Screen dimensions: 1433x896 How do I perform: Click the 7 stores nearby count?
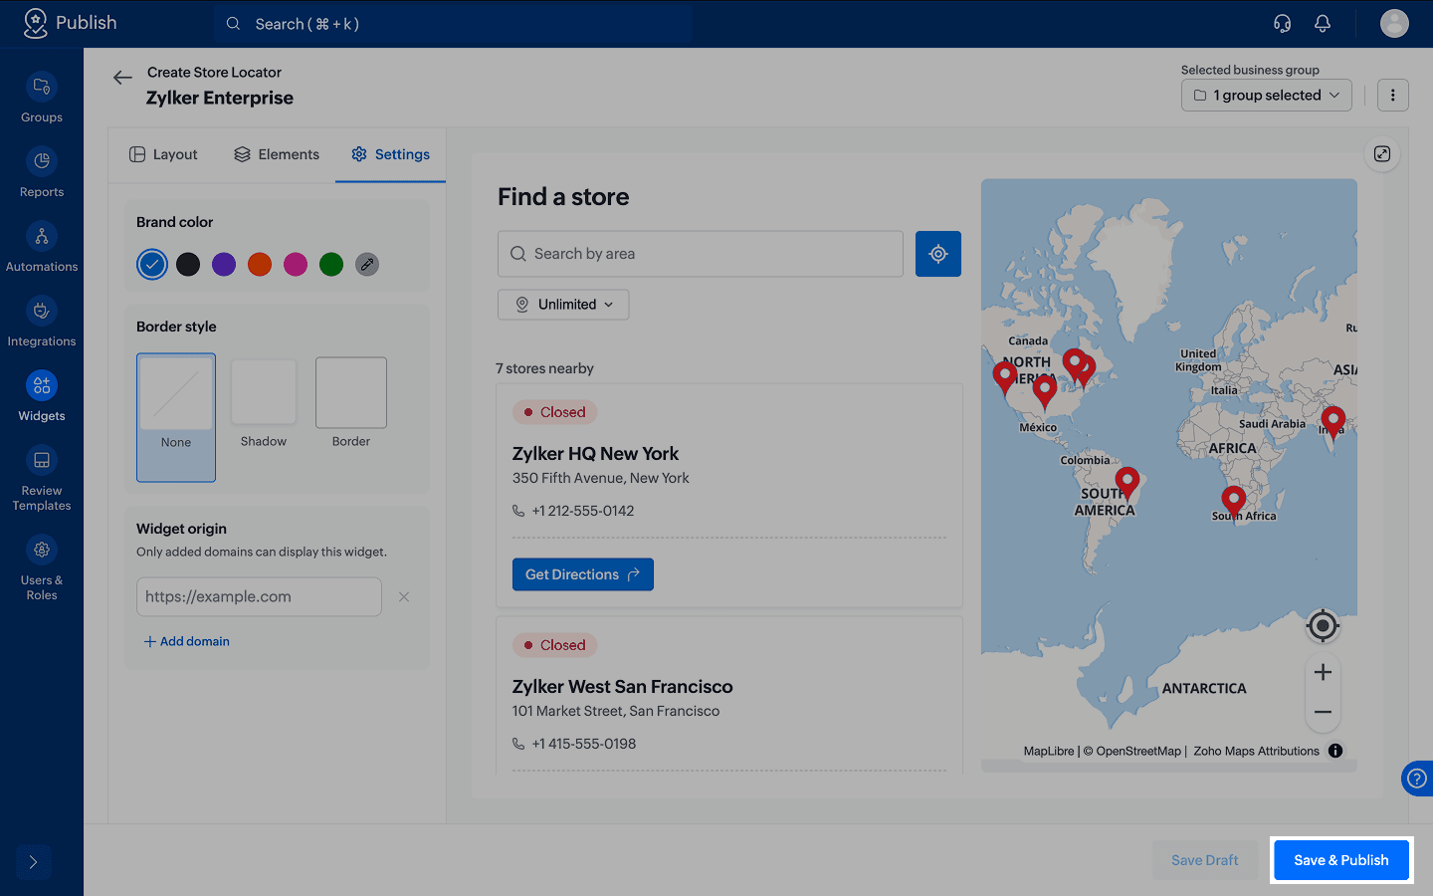coord(545,368)
